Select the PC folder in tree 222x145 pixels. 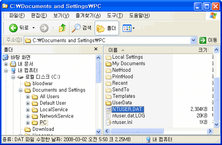pos(43,122)
